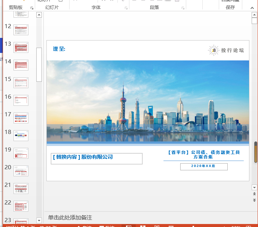Viewport: 258px width, 227px height.
Task: Click the slide editor scrollbar up arrow
Action: click(254, 15)
